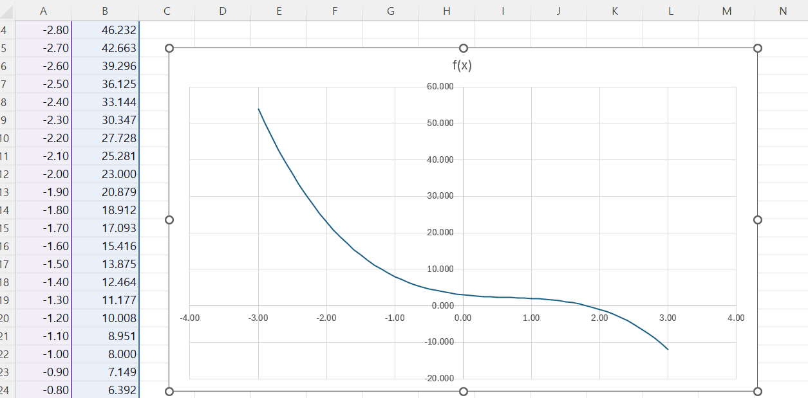This screenshot has height=398, width=808.
Task: Select vertical axis label 60.000
Action: [x=440, y=87]
